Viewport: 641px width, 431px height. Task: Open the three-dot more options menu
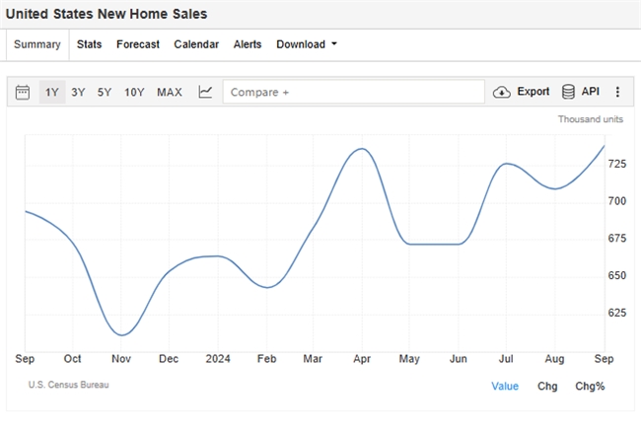click(x=617, y=92)
